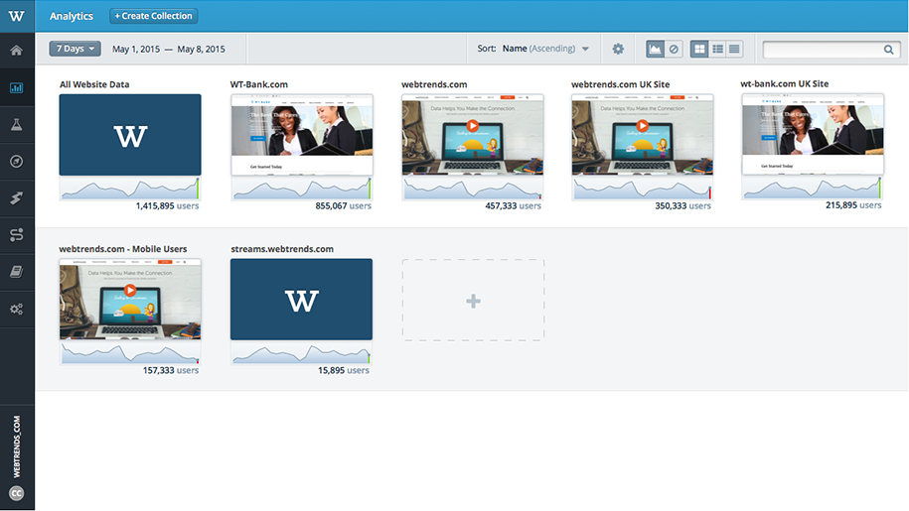The width and height of the screenshot is (909, 511).
Task: Open the gears administration sidebar icon
Action: click(x=16, y=309)
